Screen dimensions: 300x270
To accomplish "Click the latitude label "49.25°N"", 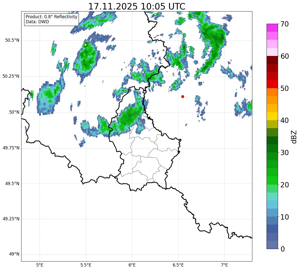I will click(11, 219).
